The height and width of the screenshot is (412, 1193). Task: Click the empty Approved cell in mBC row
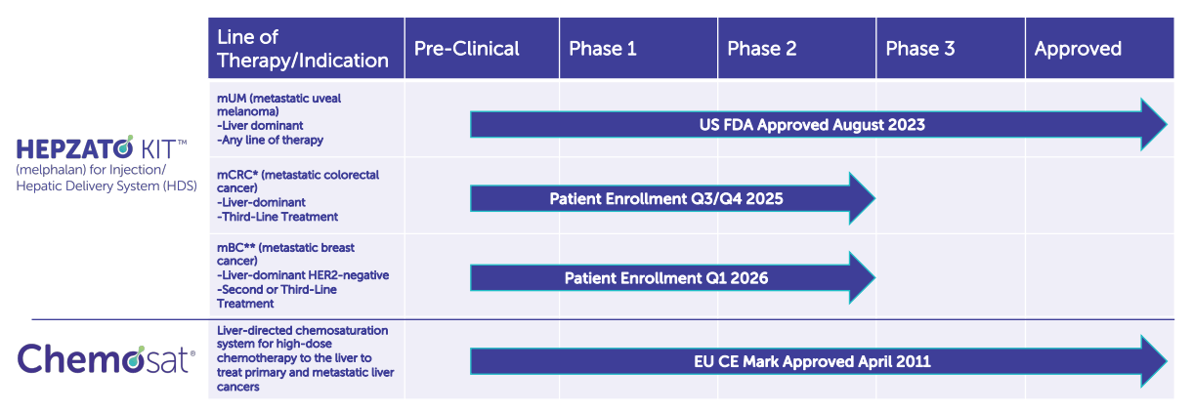(1099, 277)
